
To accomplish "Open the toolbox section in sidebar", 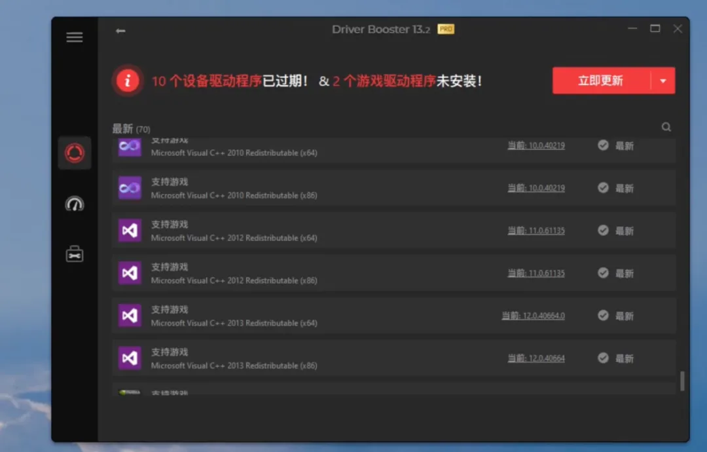I will [x=75, y=254].
